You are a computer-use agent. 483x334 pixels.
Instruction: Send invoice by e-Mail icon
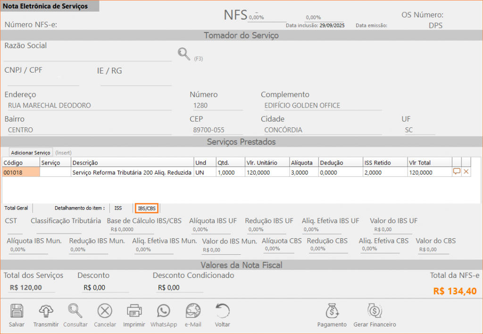tap(193, 311)
